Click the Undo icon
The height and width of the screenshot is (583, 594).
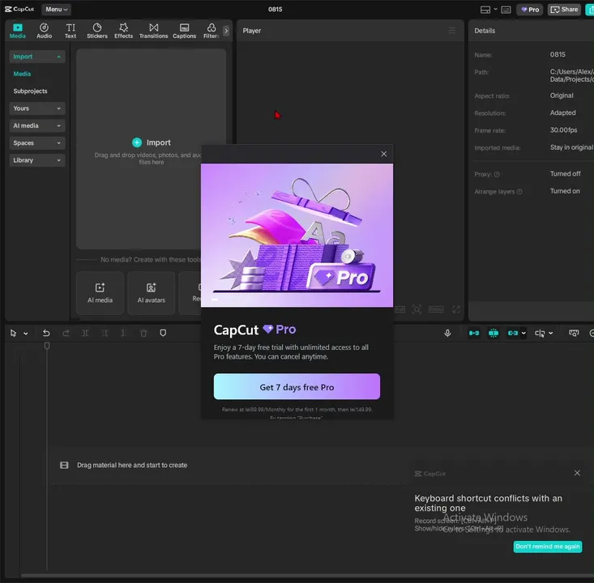click(x=46, y=333)
